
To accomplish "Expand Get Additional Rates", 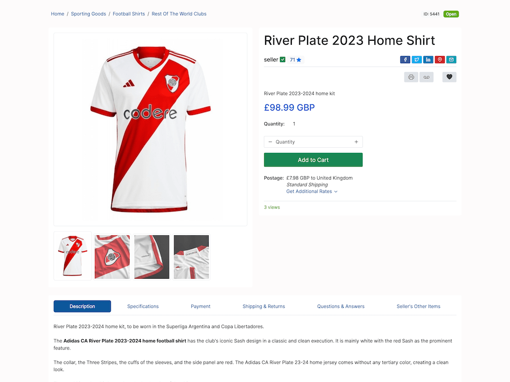I will pos(312,192).
